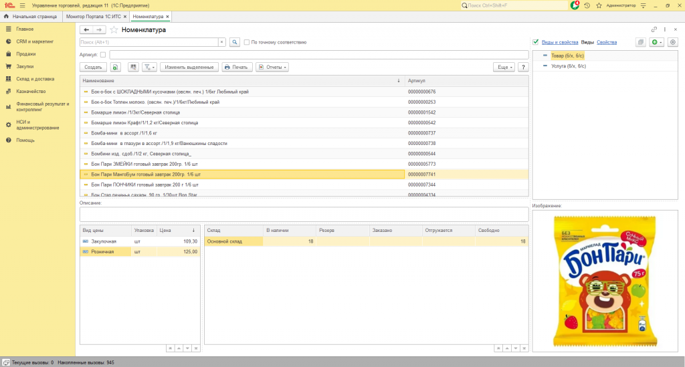
Task: Click the Свойства link
Action: (607, 42)
